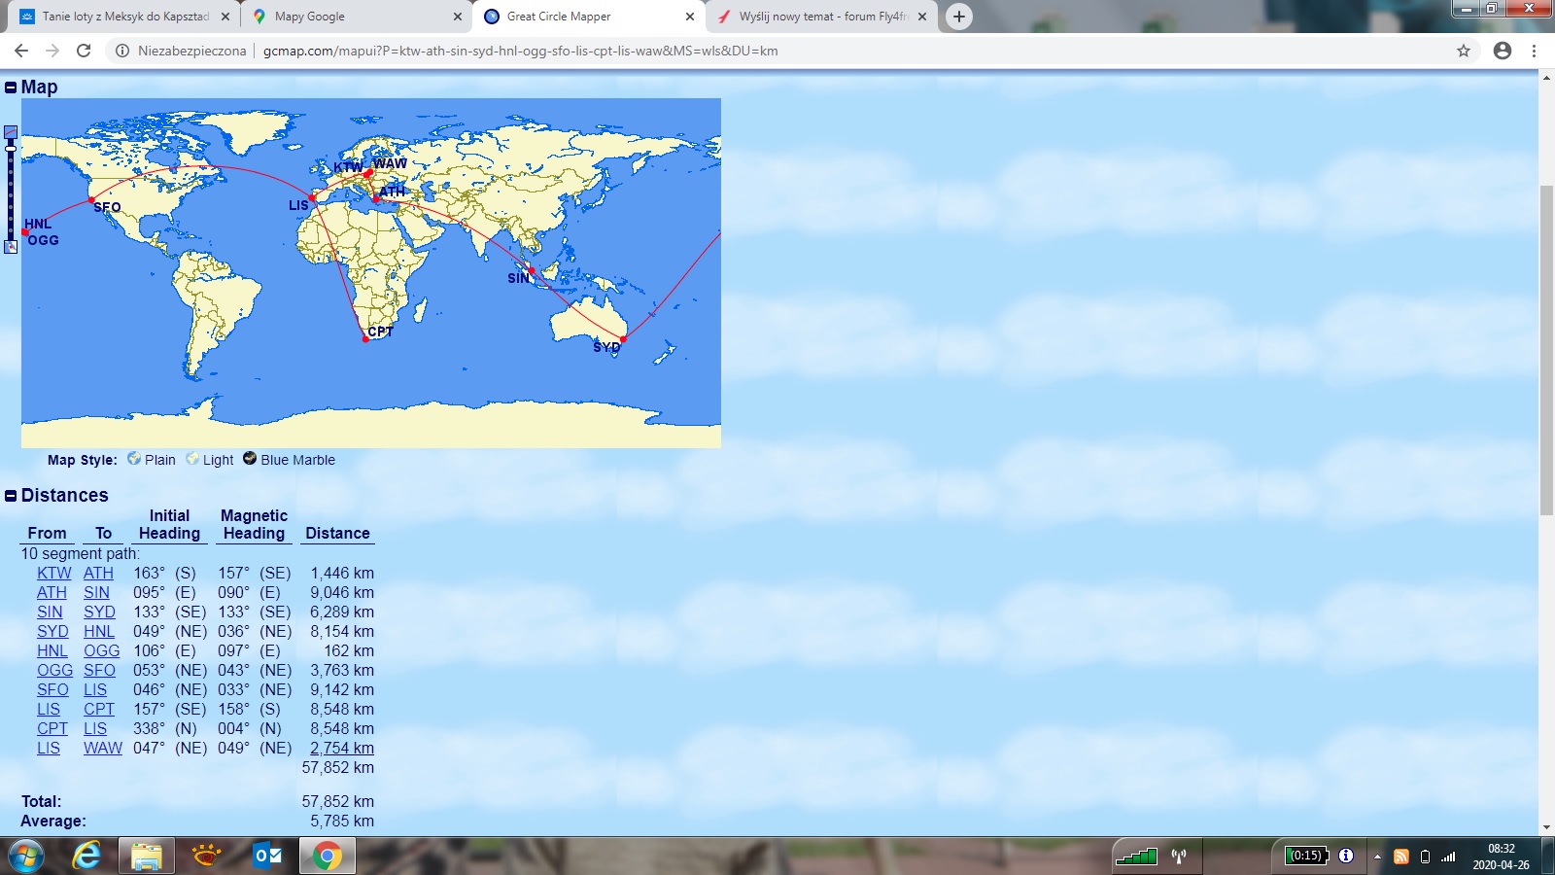The image size is (1555, 875).
Task: Click the Chrome taskbar icon
Action: [x=328, y=856]
